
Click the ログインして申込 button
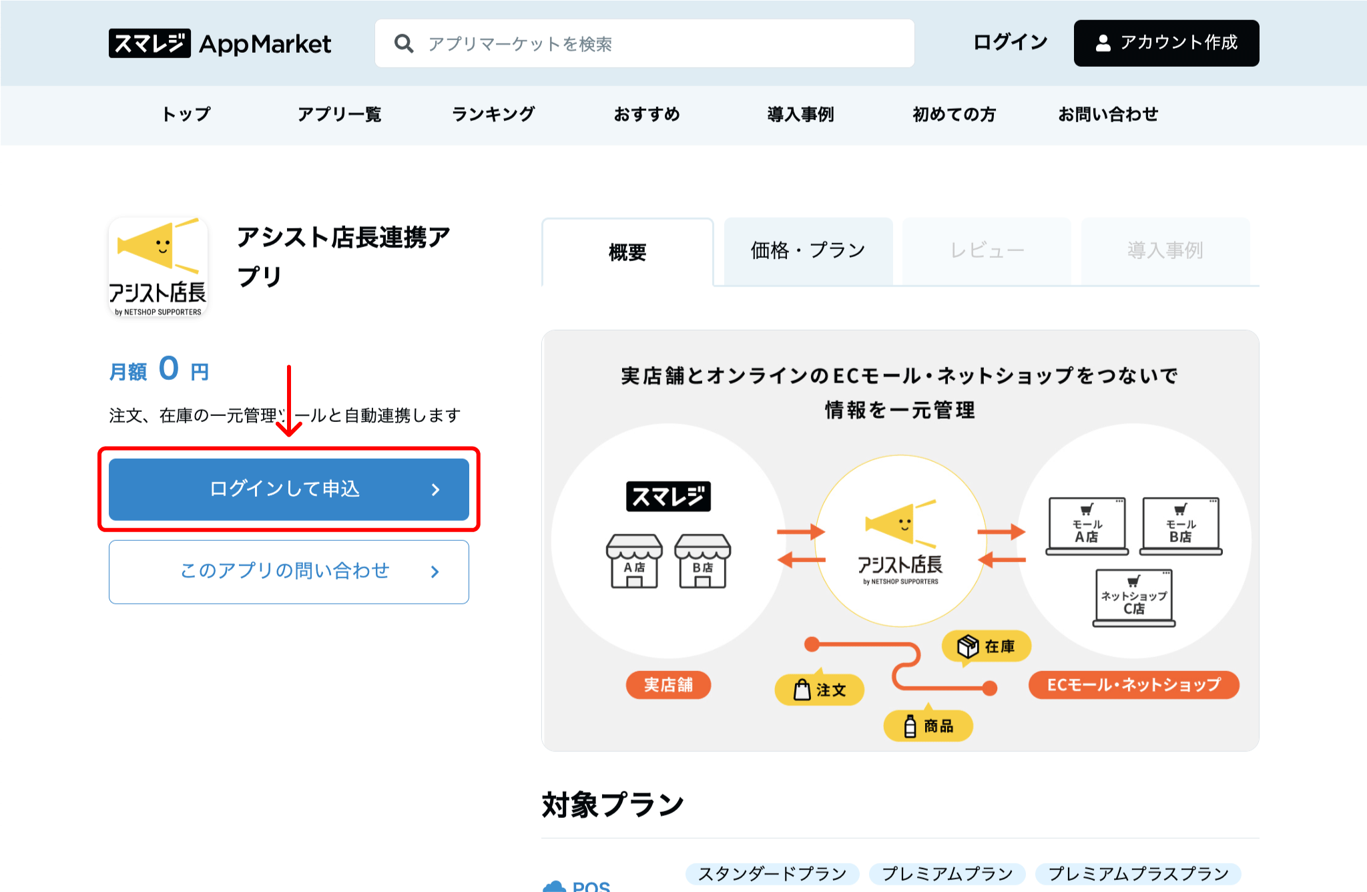pyautogui.click(x=289, y=489)
